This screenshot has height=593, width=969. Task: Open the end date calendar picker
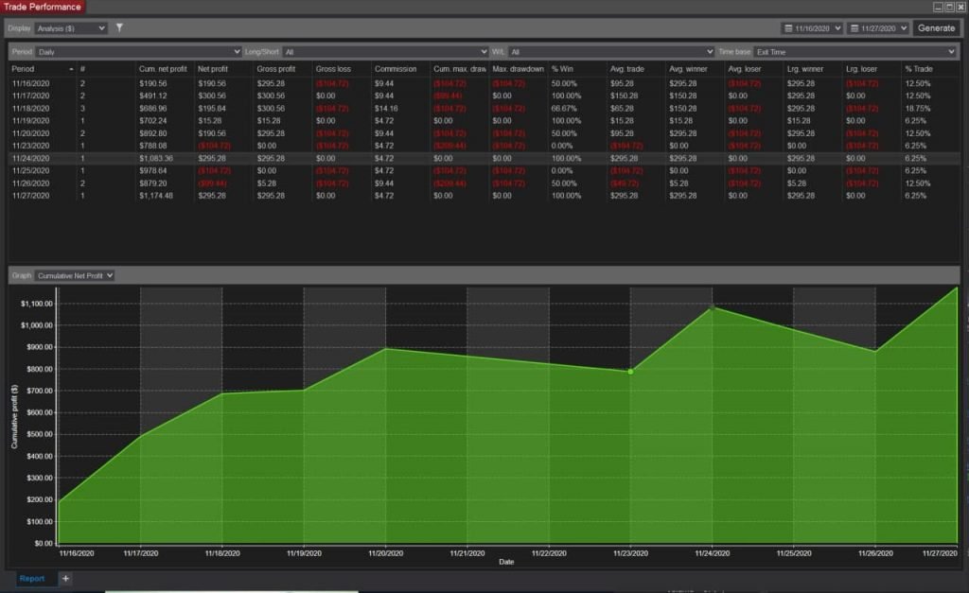pos(877,28)
